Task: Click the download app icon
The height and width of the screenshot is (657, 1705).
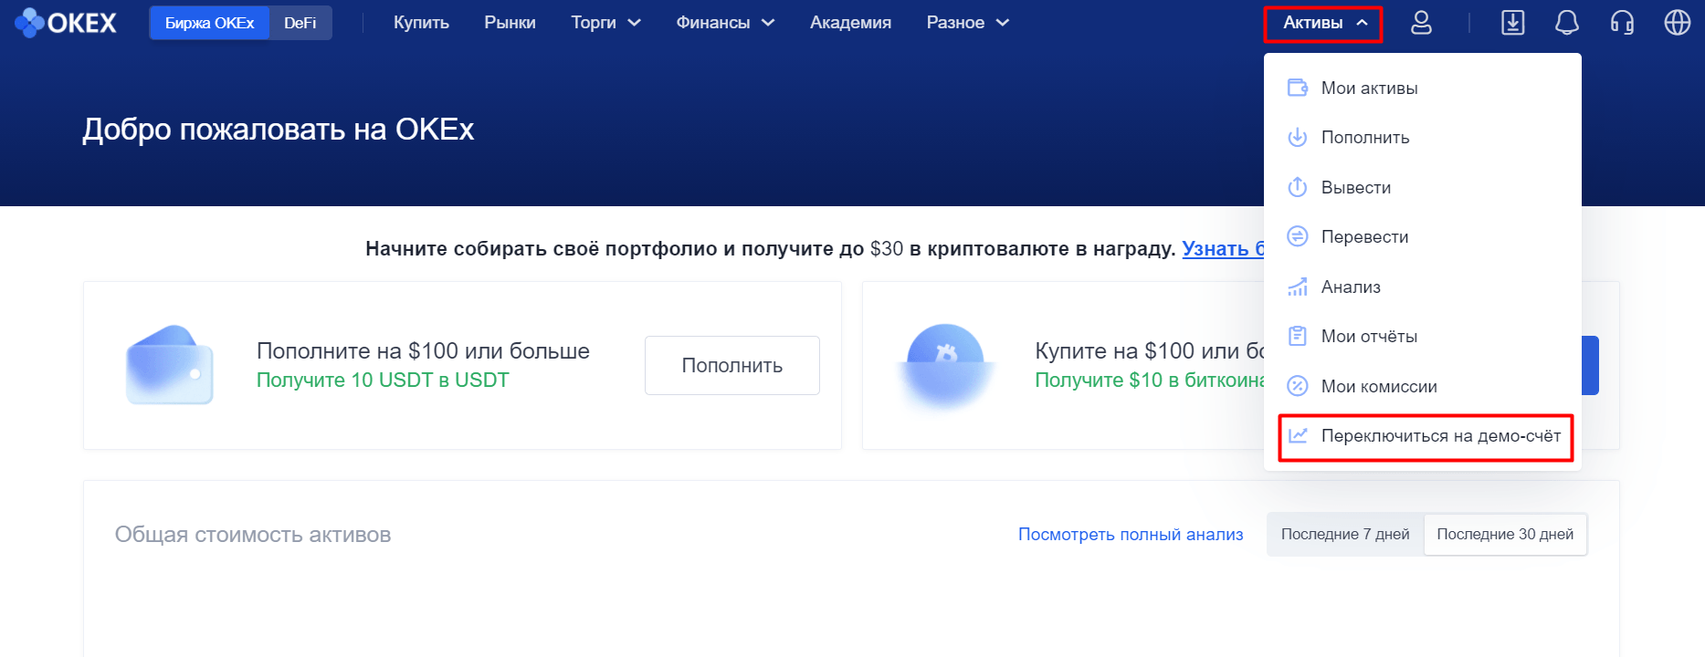Action: [1513, 23]
